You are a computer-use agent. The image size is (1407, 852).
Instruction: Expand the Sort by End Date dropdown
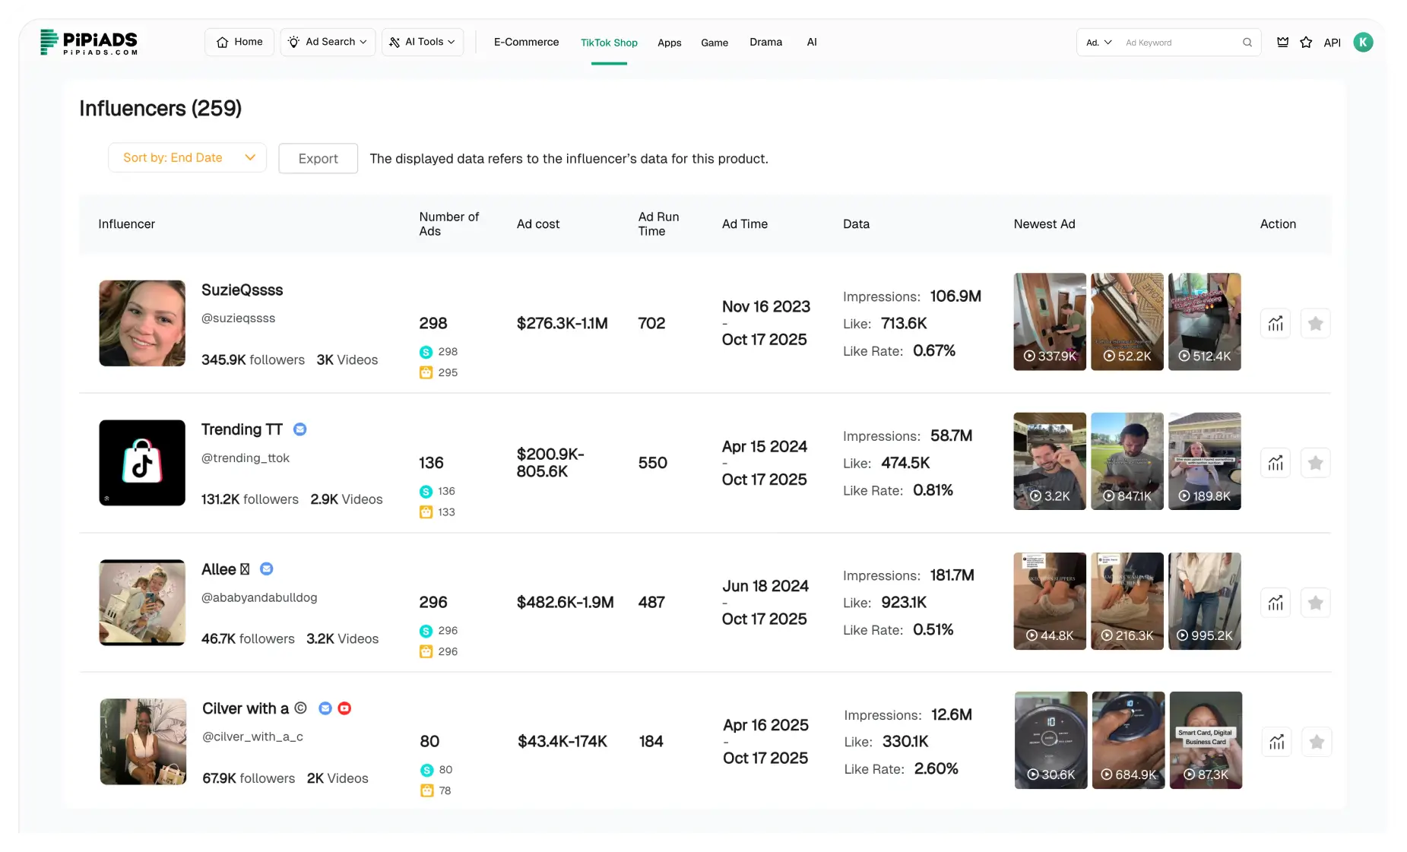click(x=187, y=158)
